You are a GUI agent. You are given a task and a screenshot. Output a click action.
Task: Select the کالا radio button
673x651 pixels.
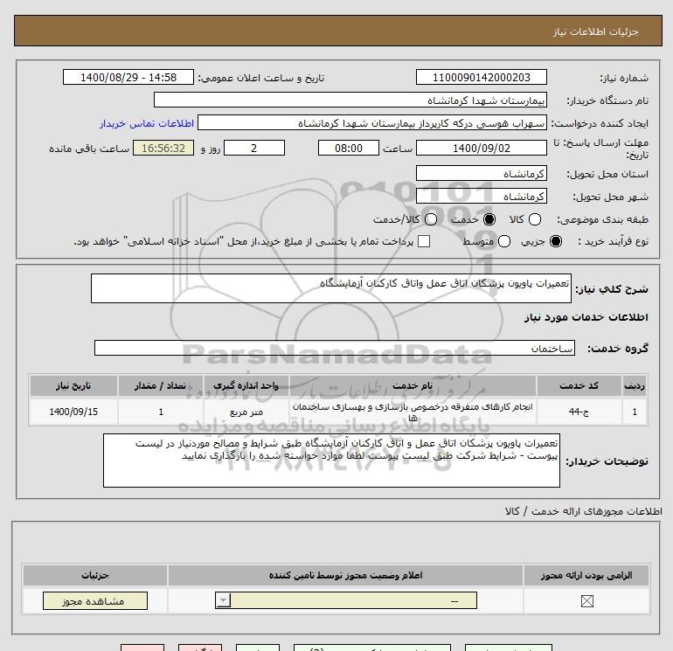click(534, 219)
